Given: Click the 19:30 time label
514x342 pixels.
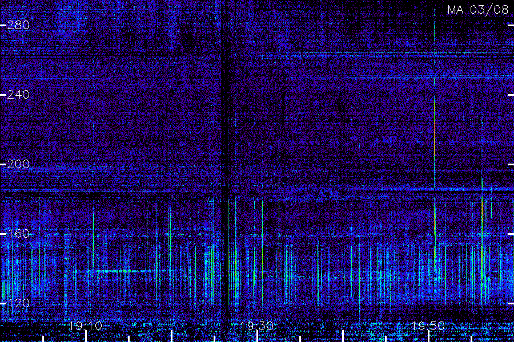Looking at the screenshot, I should (257, 326).
